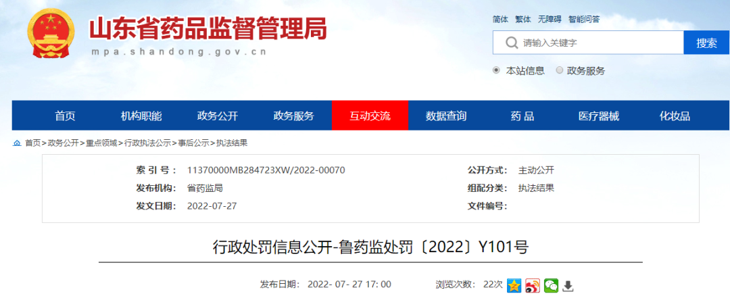The image size is (730, 294).
Task: Open 医疗器械 in the navigation bar
Action: (x=598, y=116)
